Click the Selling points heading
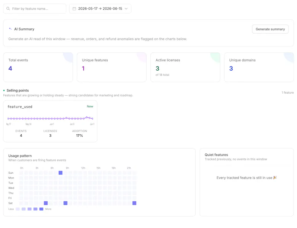The height and width of the screenshot is (228, 297). (x=17, y=90)
